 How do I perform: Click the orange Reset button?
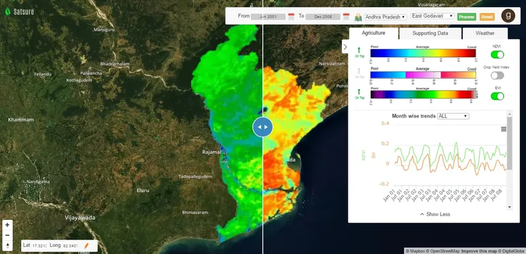pyautogui.click(x=487, y=16)
